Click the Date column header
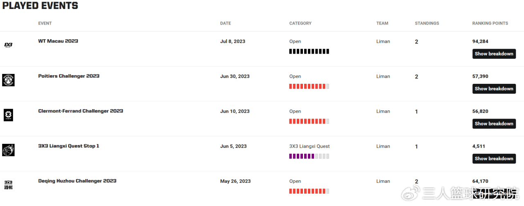This screenshot has height=206, width=524. point(226,23)
